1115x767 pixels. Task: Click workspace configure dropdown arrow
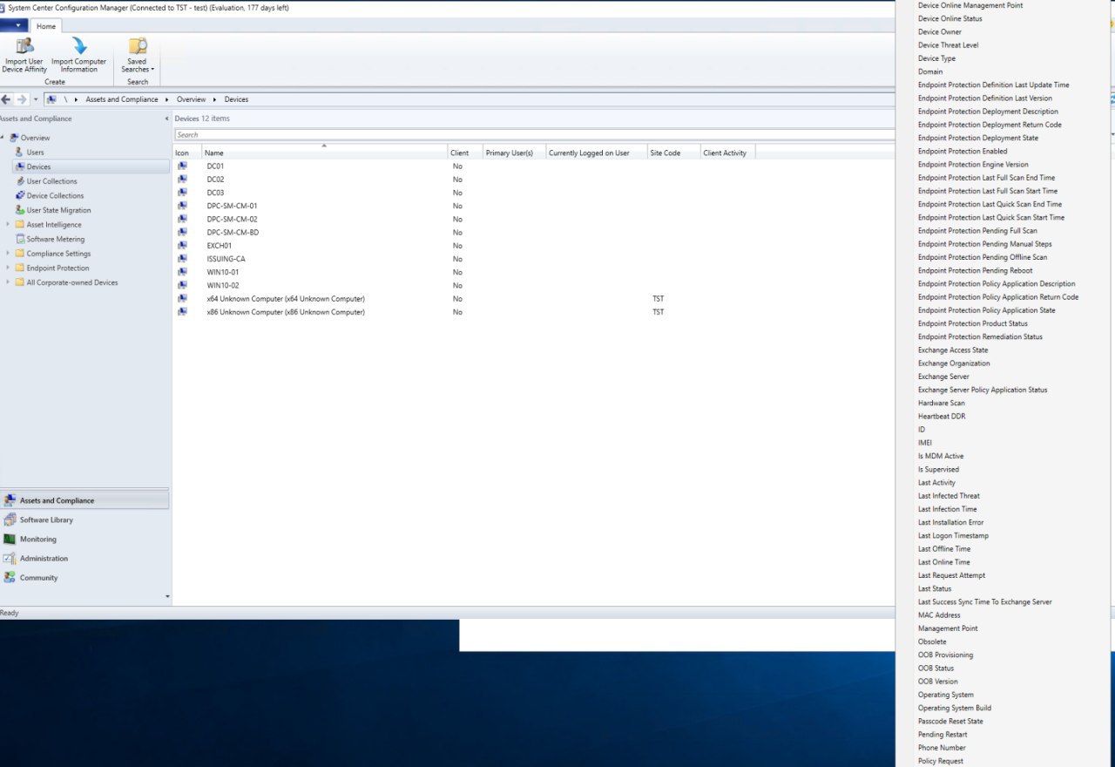coord(167,597)
